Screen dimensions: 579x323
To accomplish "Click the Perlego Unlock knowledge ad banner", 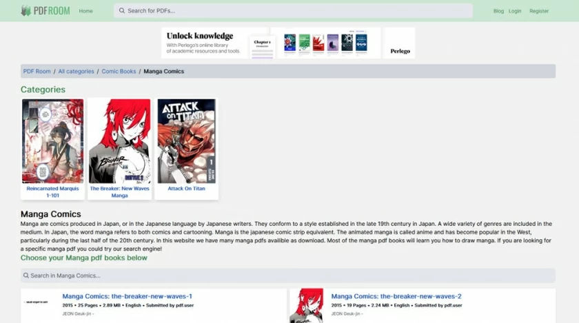I will pyautogui.click(x=288, y=43).
